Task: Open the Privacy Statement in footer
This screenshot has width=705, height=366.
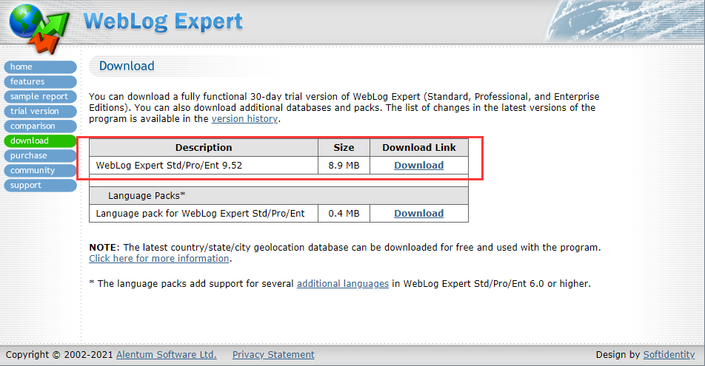Action: point(273,355)
